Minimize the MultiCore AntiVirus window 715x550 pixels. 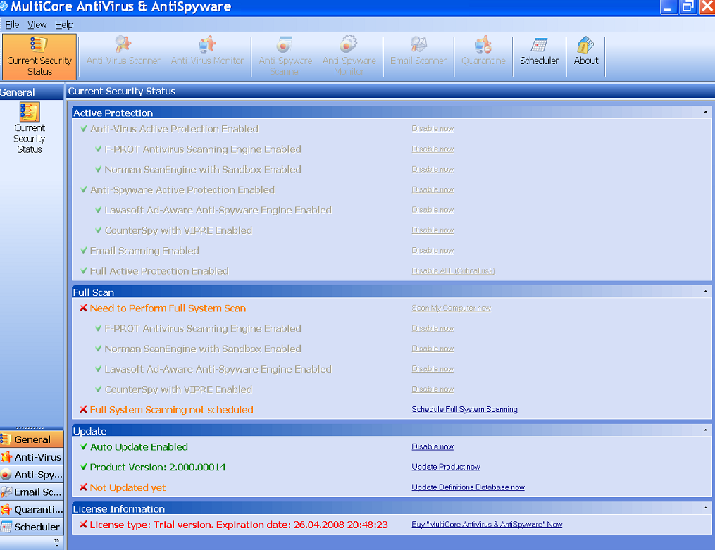(x=668, y=7)
